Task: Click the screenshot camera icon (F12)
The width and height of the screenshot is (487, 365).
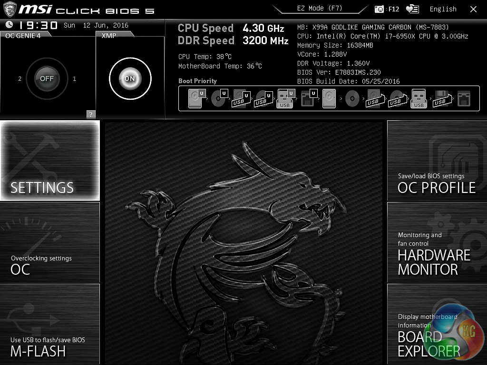Action: (x=379, y=9)
